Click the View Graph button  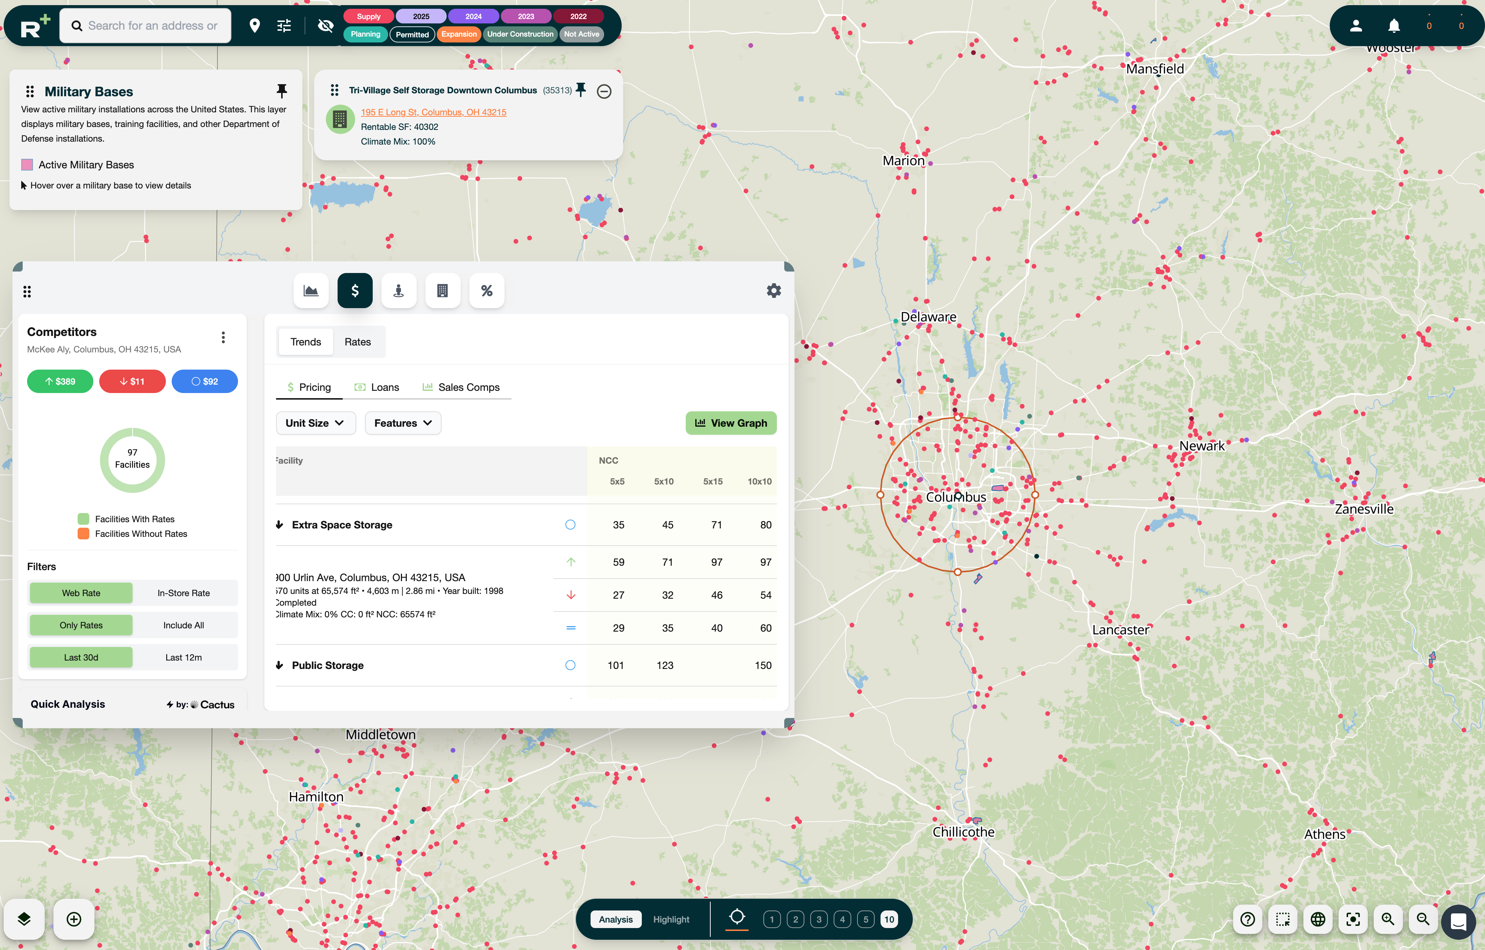(x=731, y=423)
